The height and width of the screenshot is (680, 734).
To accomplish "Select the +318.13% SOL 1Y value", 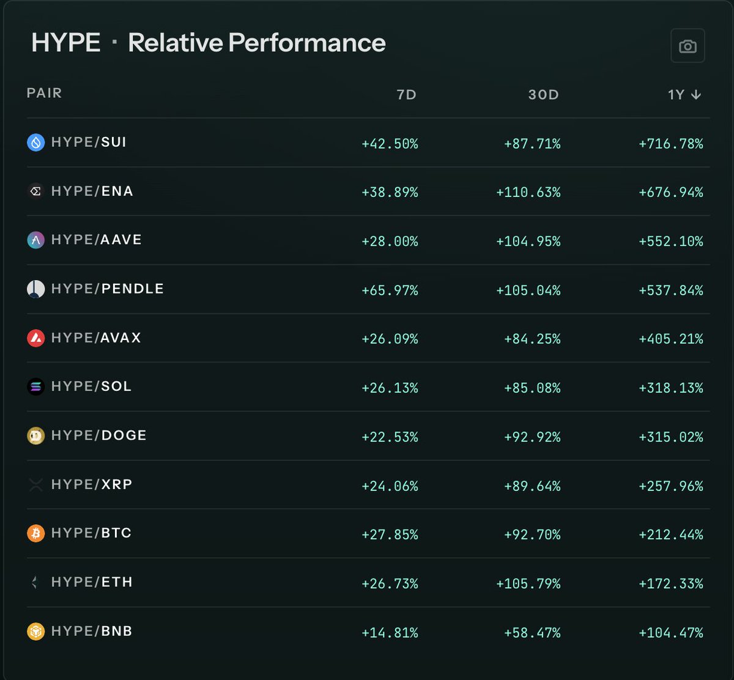I will [671, 388].
